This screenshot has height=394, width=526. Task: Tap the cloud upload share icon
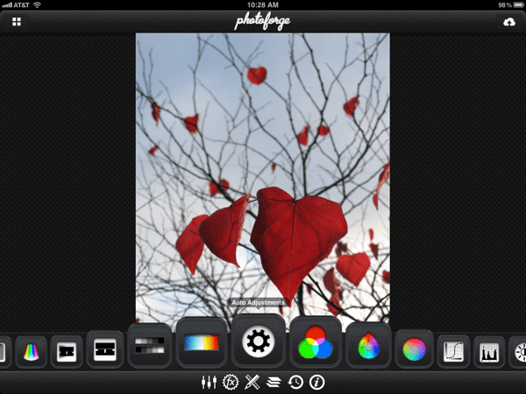[508, 22]
